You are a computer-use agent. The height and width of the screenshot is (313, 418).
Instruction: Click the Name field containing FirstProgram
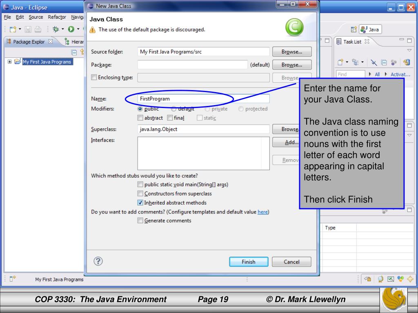tap(203, 99)
